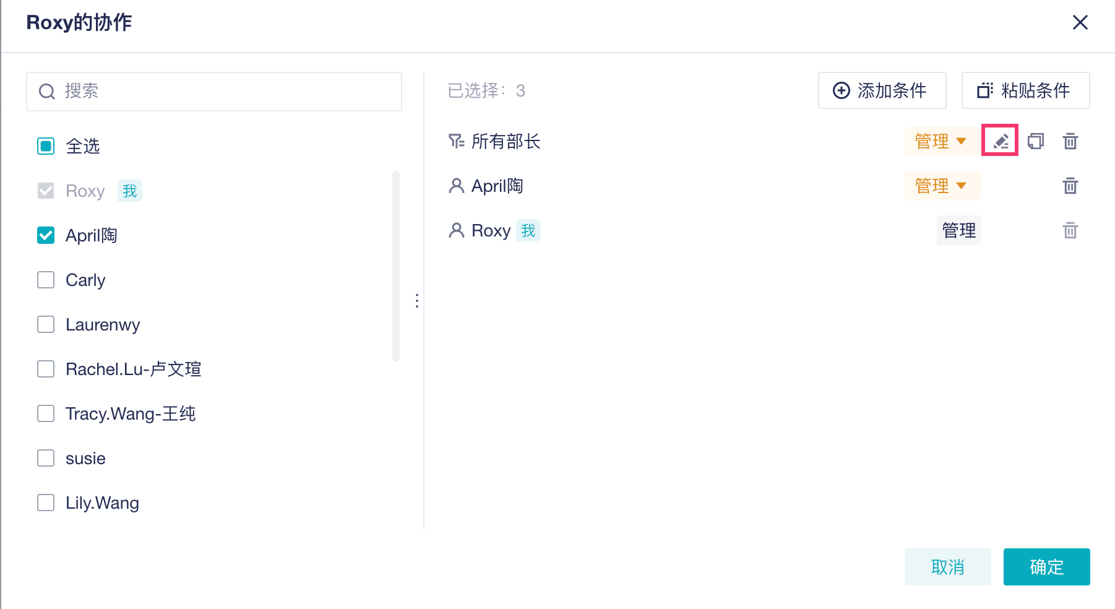Click the 粘贴条件 button
1115x609 pixels.
(x=1025, y=90)
